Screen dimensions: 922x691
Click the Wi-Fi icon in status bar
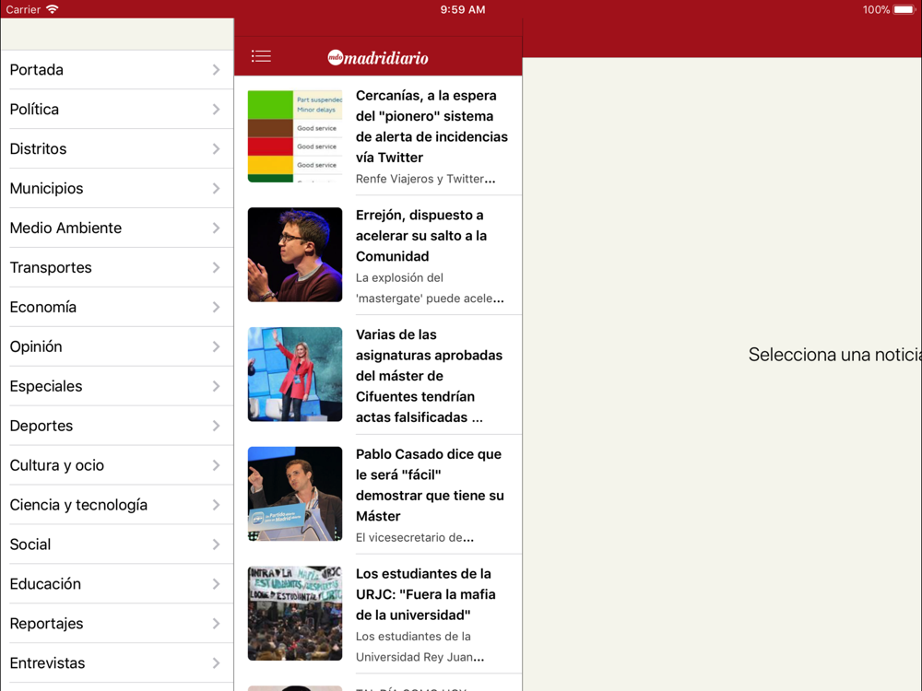pyautogui.click(x=53, y=9)
